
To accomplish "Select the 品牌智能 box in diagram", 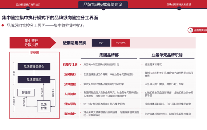I will (44, 107).
